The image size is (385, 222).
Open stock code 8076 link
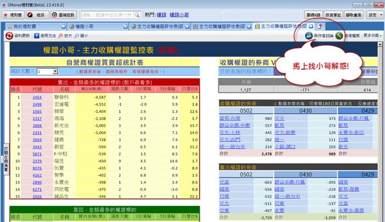point(37,169)
